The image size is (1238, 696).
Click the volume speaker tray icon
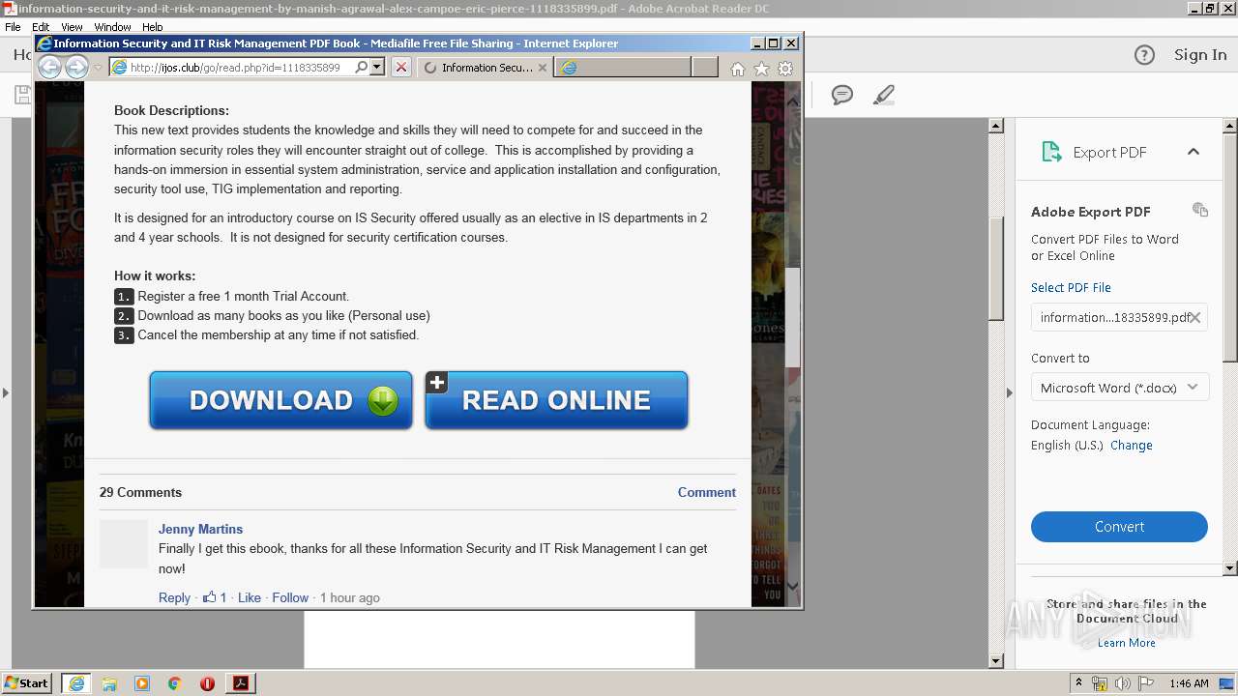click(x=1122, y=683)
